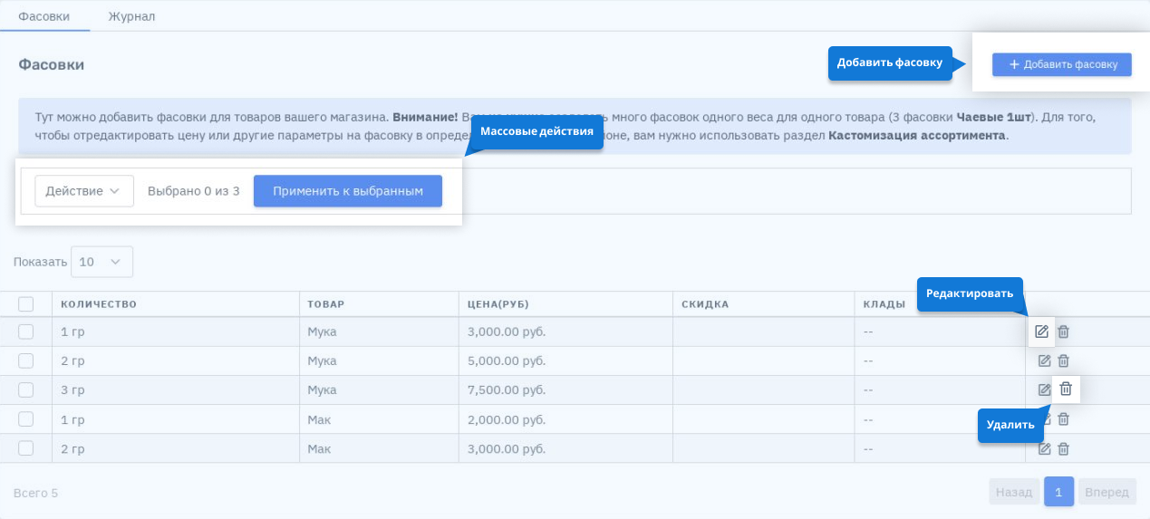
Task: Toggle the select-all checkbox in table header
Action: tap(25, 304)
